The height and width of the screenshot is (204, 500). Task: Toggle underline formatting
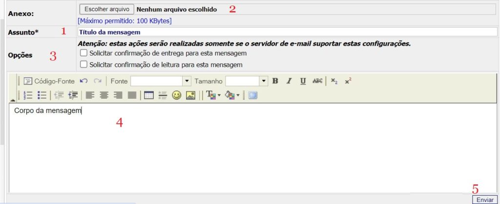[303, 81]
